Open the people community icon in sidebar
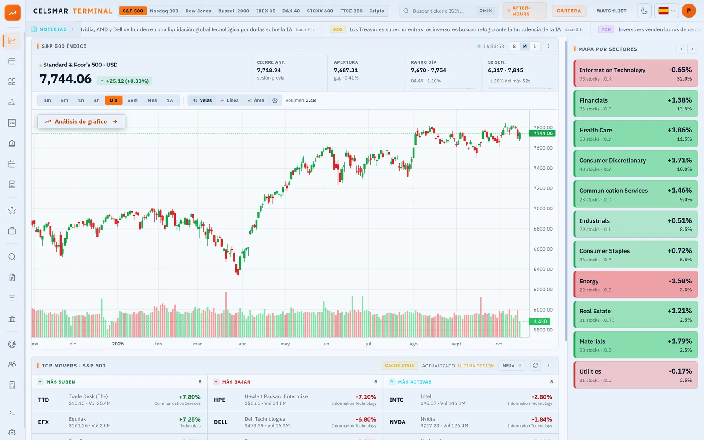704x440 pixels. point(12,365)
